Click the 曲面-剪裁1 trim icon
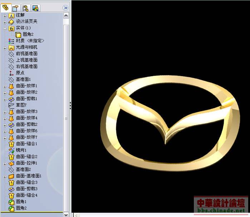Viewport: 250px width, 217px height. (x=11, y=99)
